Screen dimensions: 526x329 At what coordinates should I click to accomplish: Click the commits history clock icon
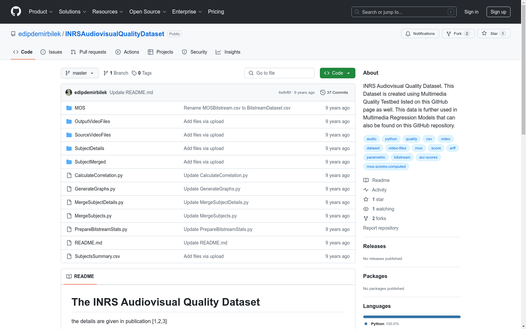pyautogui.click(x=323, y=92)
